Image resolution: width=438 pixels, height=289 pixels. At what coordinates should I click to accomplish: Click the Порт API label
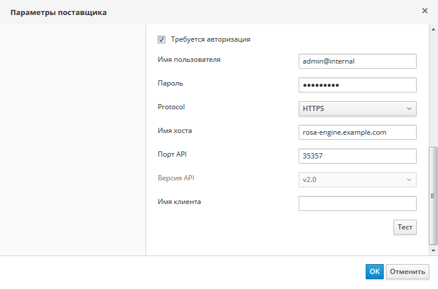tap(173, 154)
